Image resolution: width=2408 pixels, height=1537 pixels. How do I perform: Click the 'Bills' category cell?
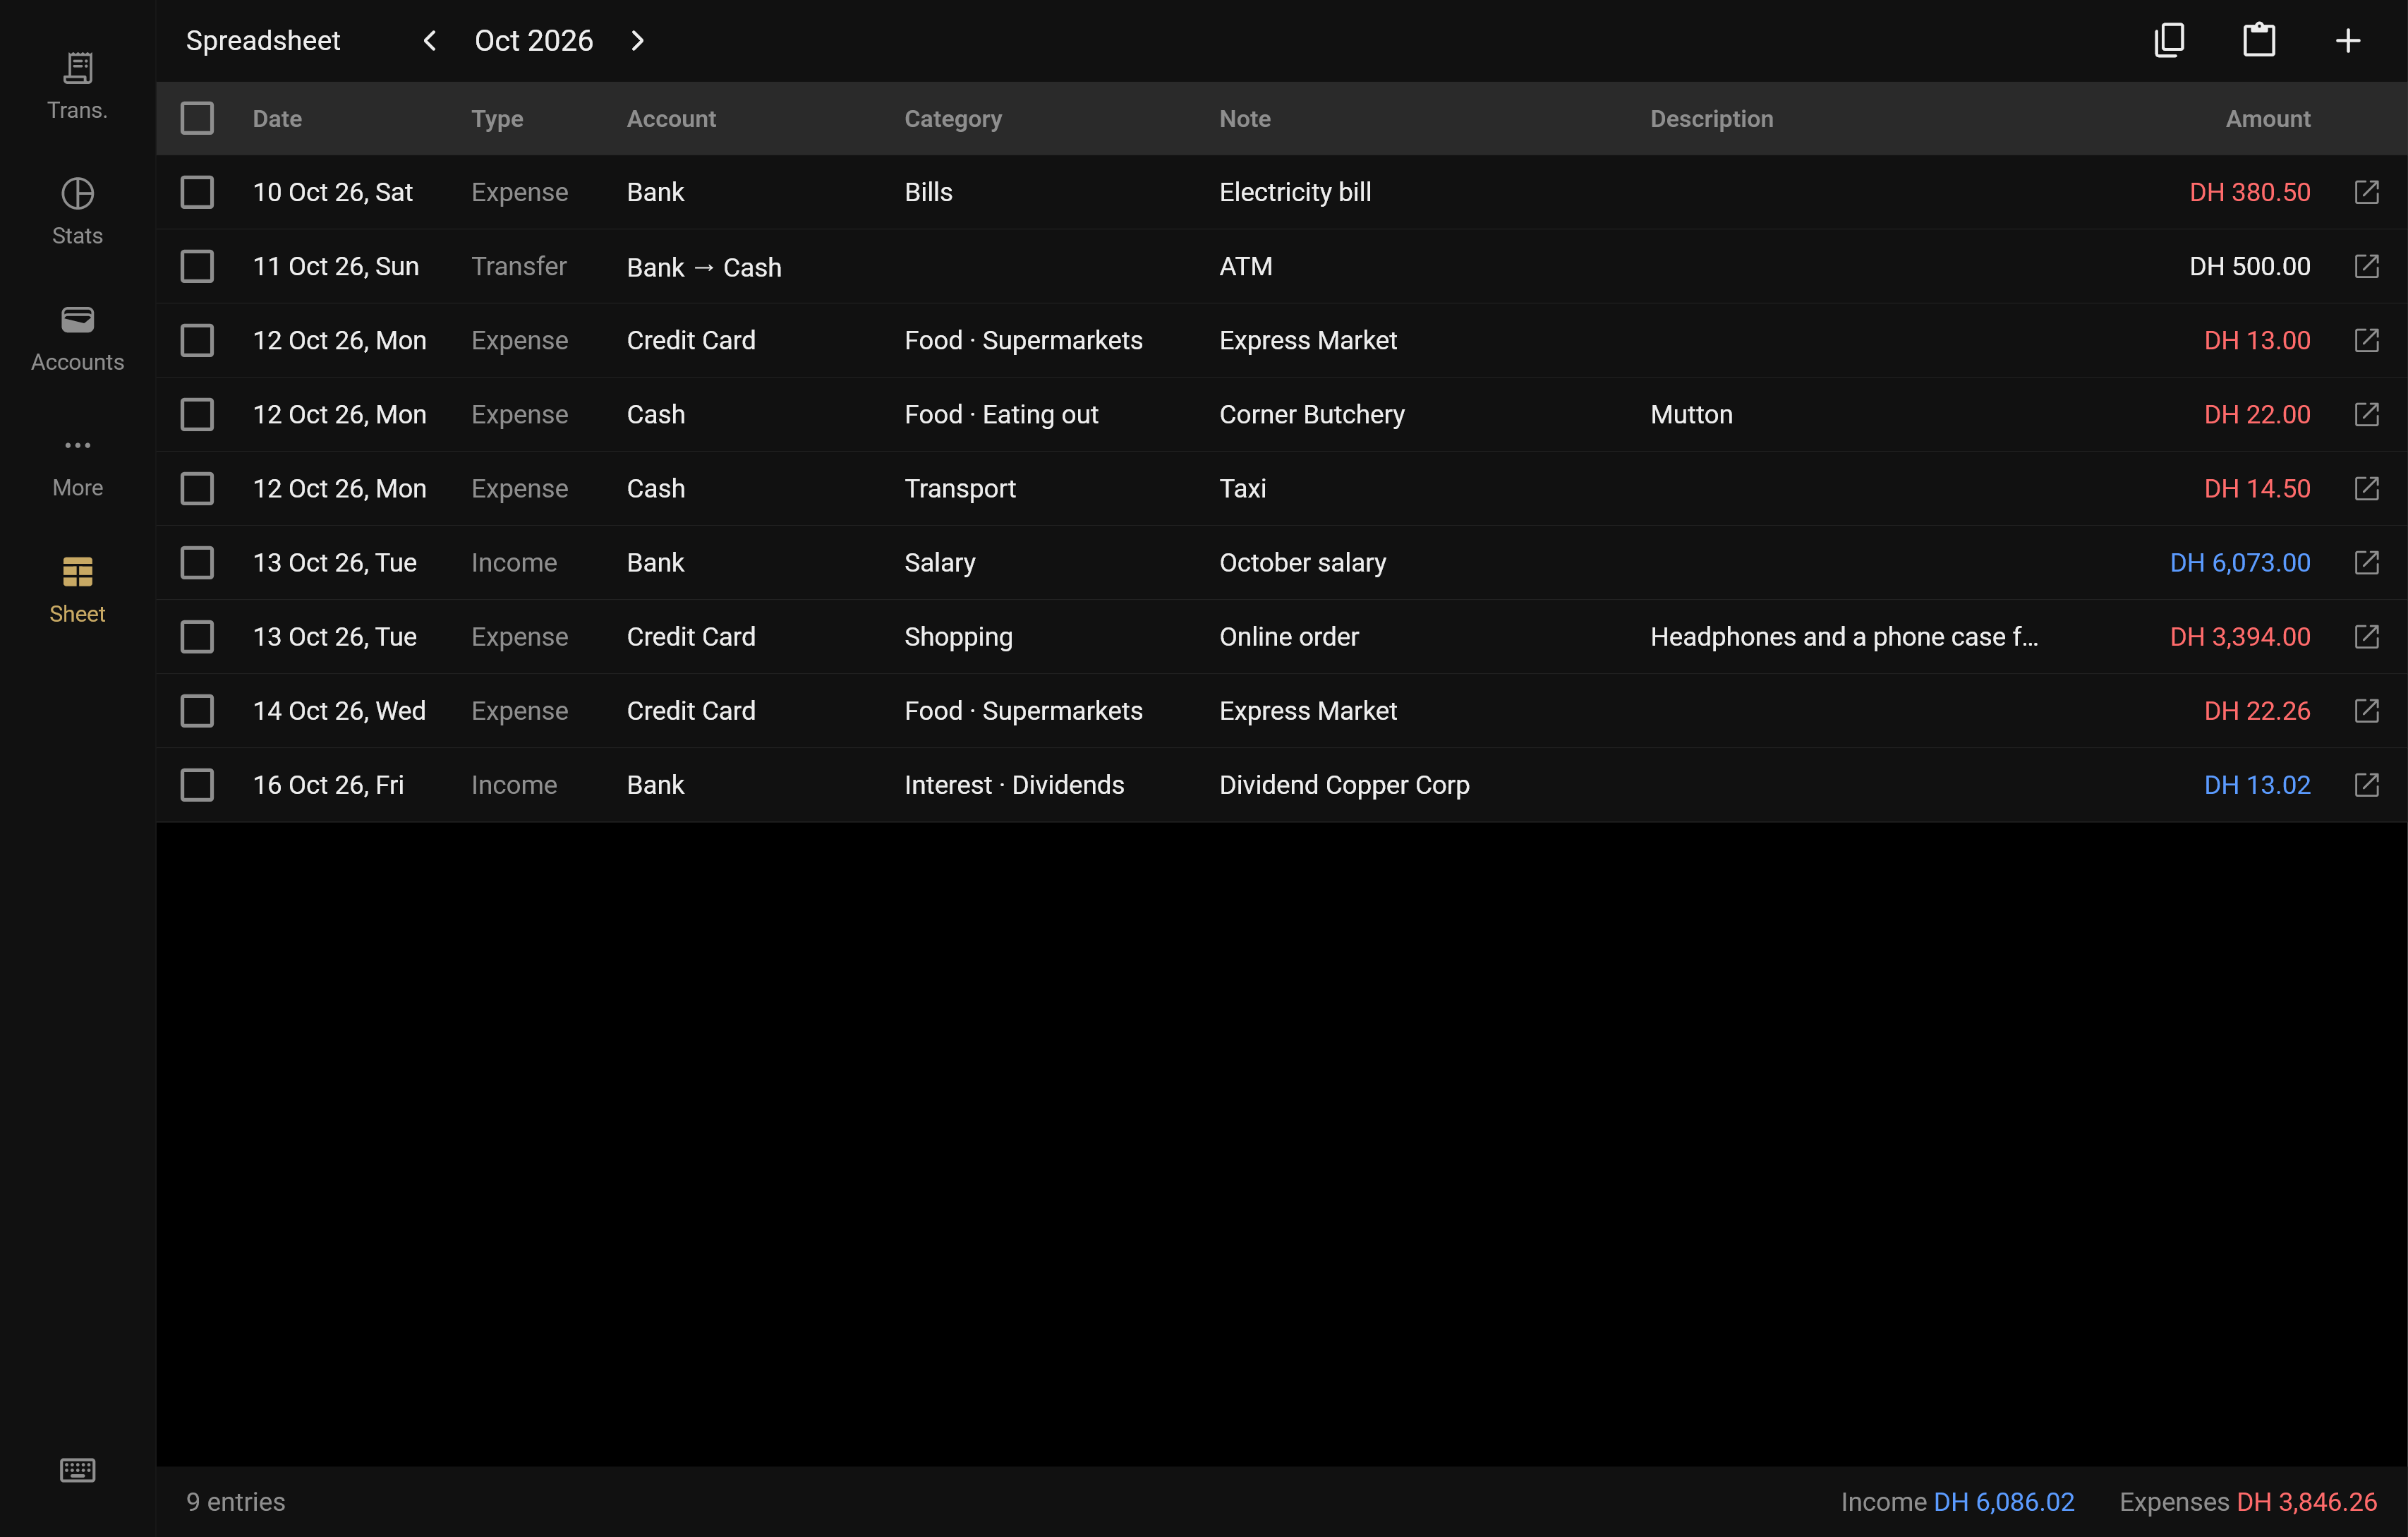click(x=928, y=192)
